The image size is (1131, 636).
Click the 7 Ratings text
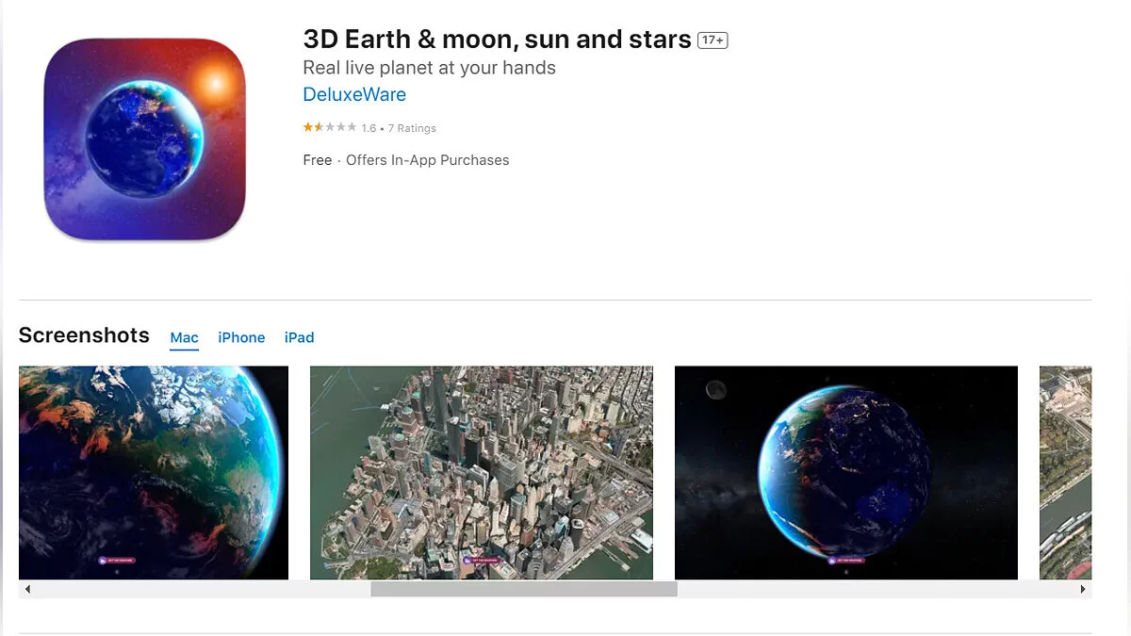pos(412,128)
